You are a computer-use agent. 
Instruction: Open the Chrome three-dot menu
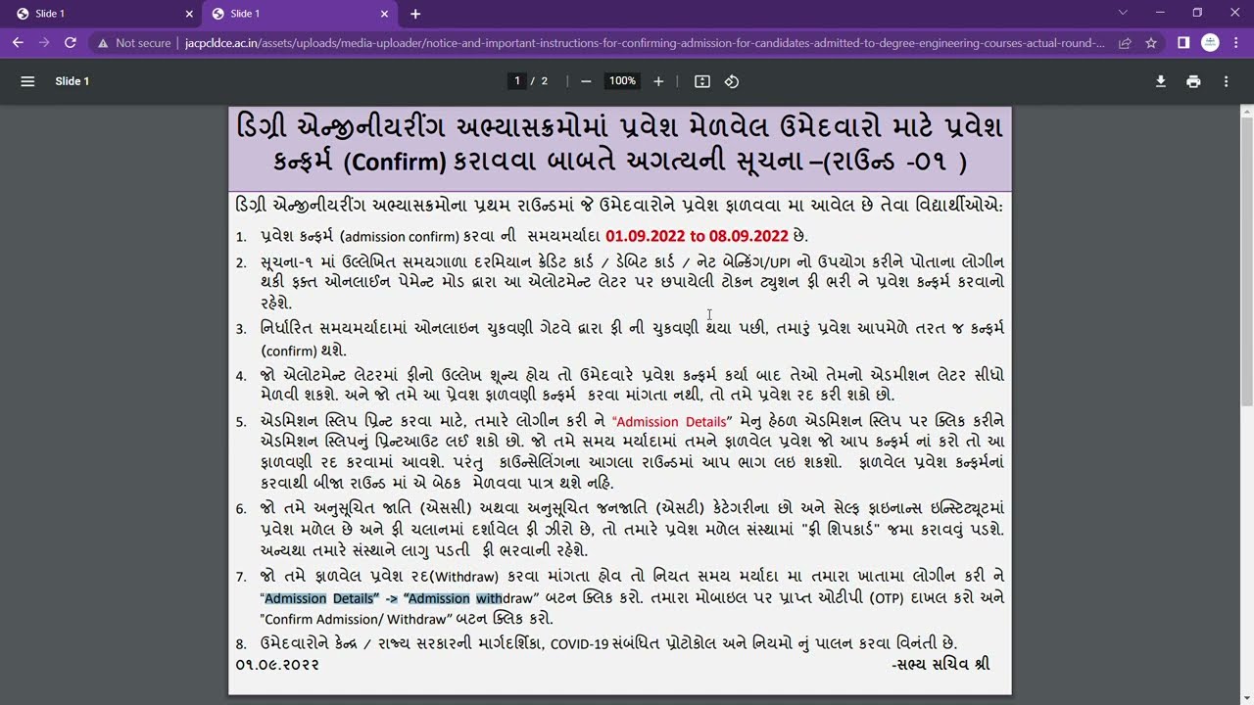click(x=1236, y=43)
